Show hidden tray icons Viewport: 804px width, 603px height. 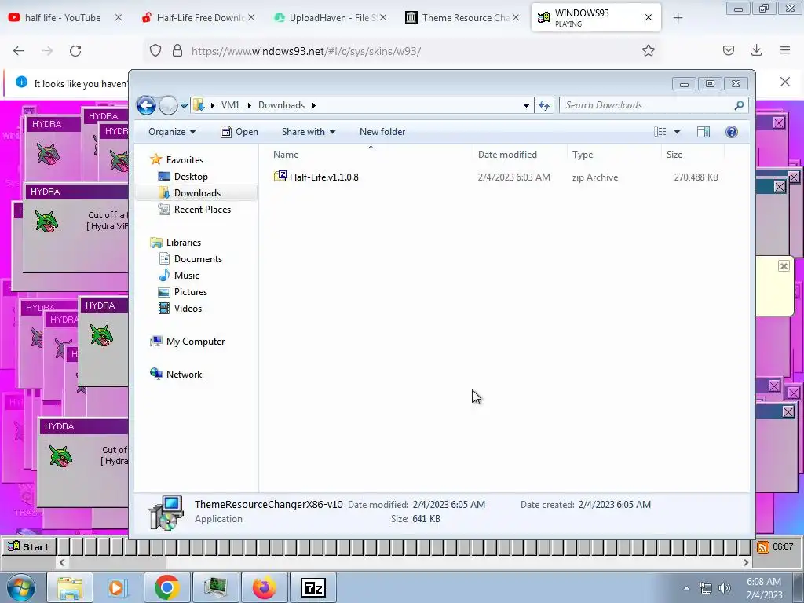[686, 588]
